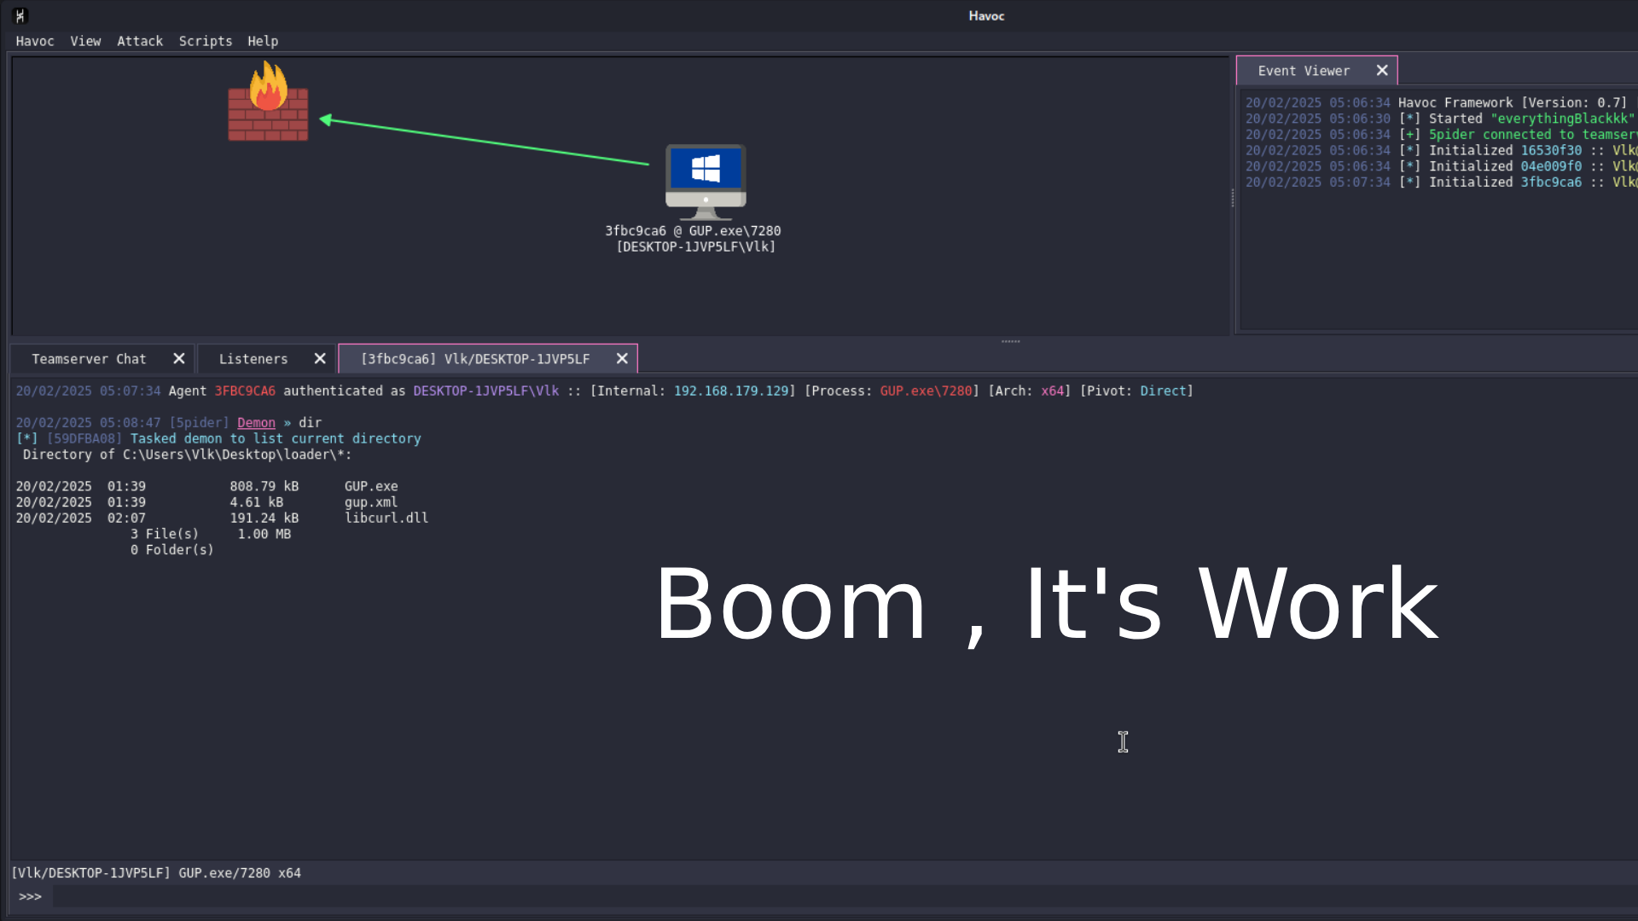Image resolution: width=1638 pixels, height=921 pixels.
Task: Open the Havoc menu
Action: 35,41
